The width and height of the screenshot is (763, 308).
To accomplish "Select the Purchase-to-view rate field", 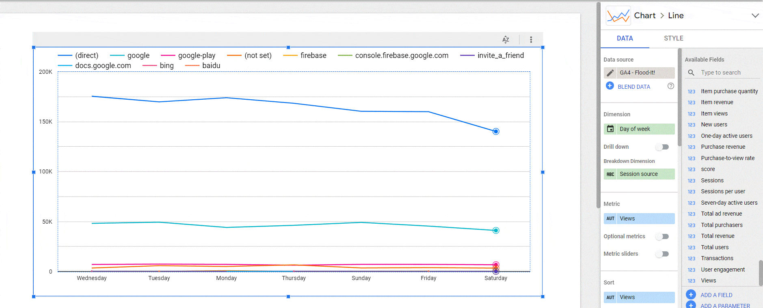I will [x=728, y=158].
